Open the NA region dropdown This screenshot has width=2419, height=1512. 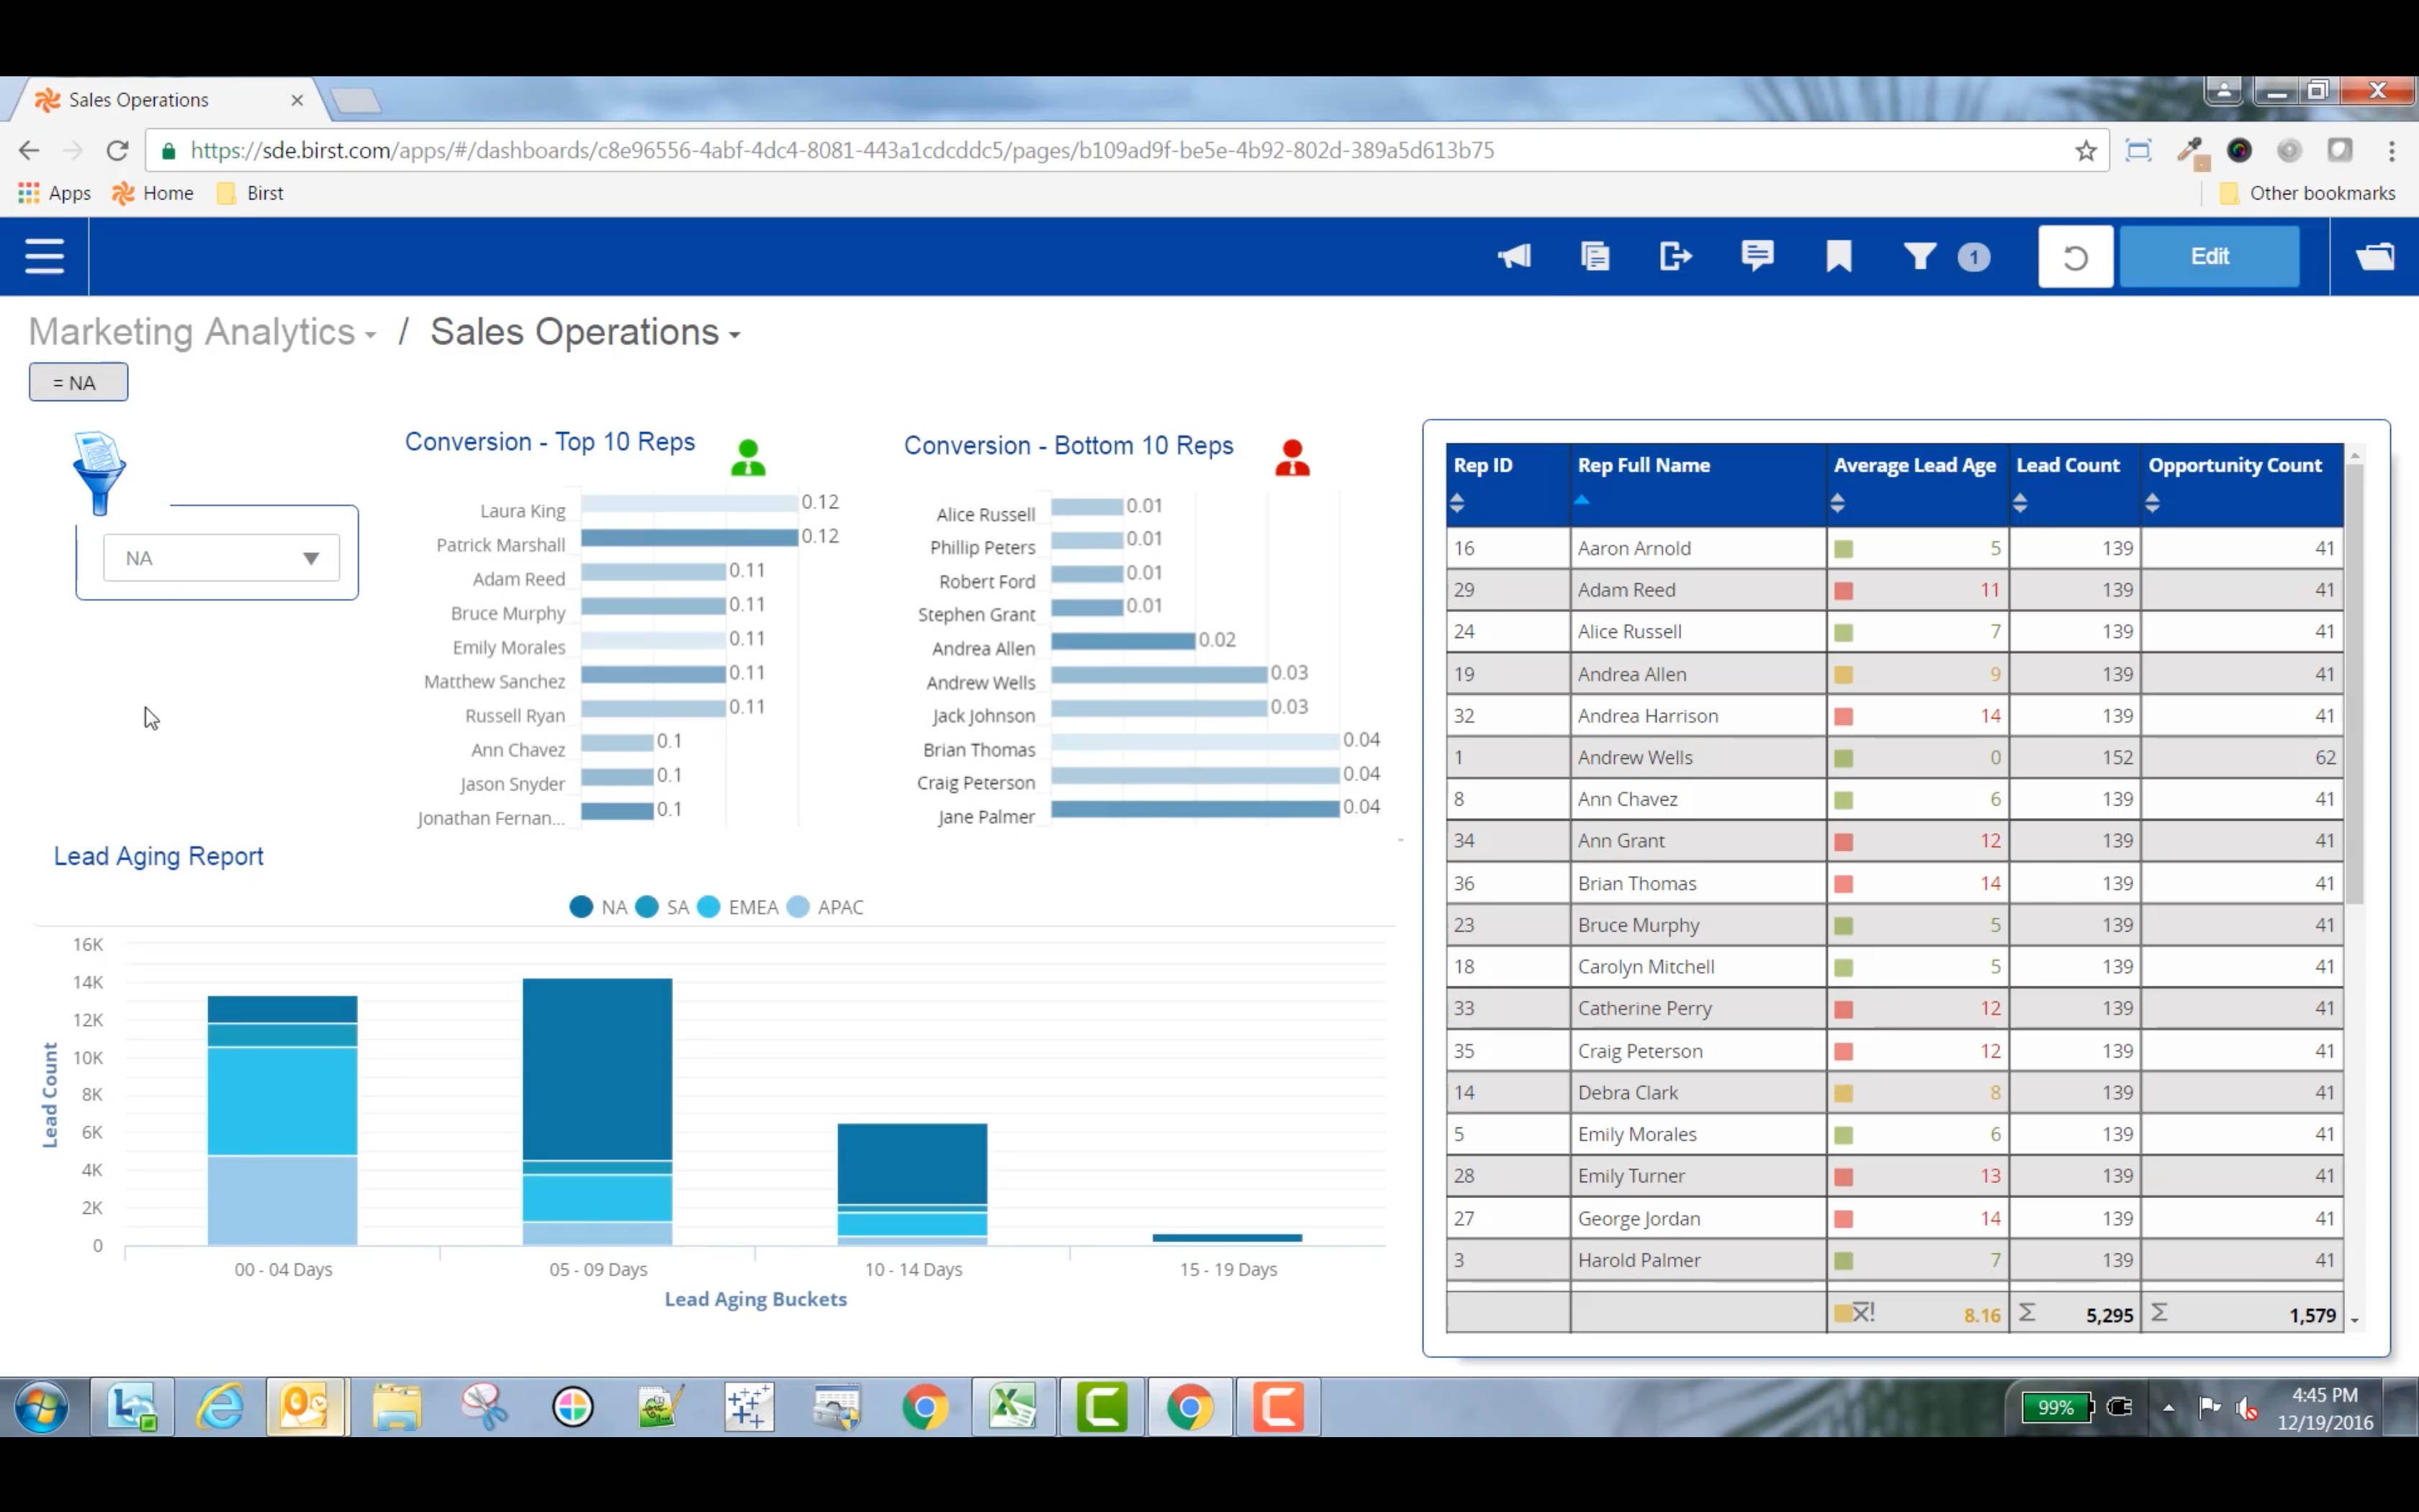(221, 558)
